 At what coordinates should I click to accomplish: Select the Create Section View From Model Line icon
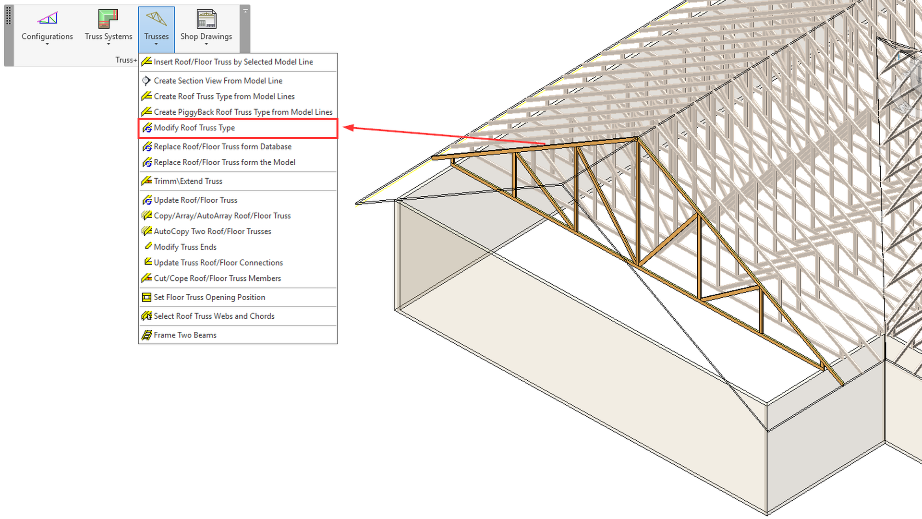tap(146, 81)
